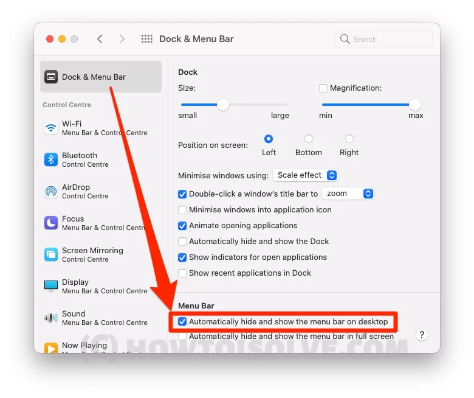
Task: Select the Bottom dock position
Action: 308,139
